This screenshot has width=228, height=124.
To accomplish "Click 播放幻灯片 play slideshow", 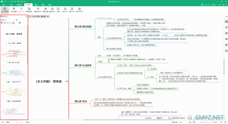I will (x=38, y=10).
